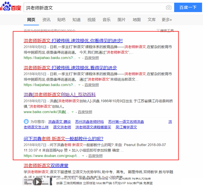Play the video thumbnail at bottom

coord(38,182)
